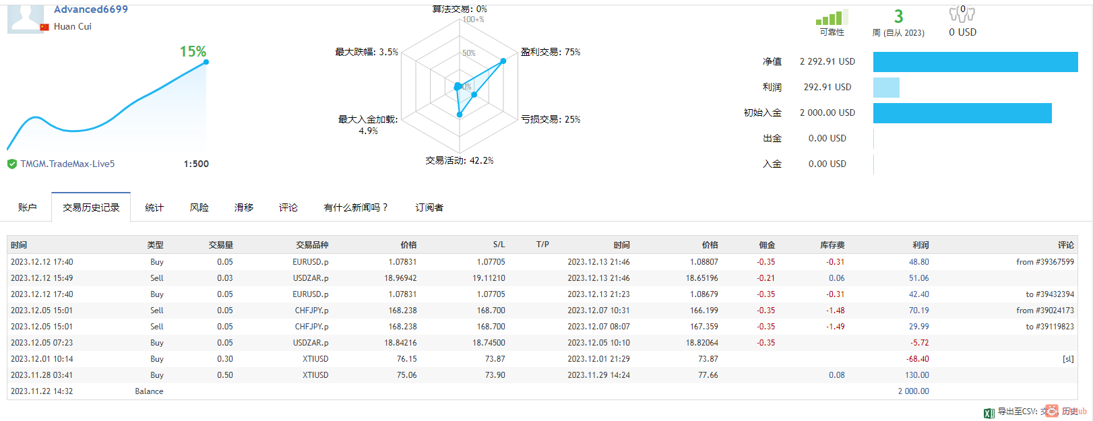
Task: Click the Excel export-to-CSV icon
Action: pos(989,414)
